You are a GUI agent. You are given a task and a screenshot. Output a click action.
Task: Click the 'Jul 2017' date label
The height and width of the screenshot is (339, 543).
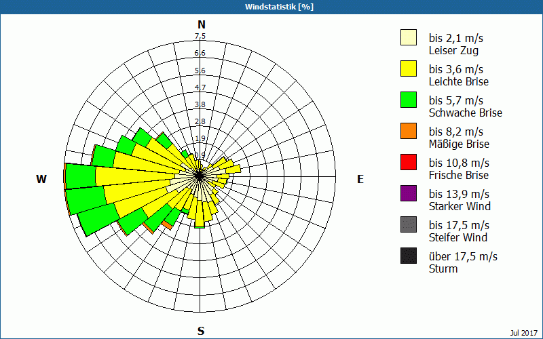point(524,333)
